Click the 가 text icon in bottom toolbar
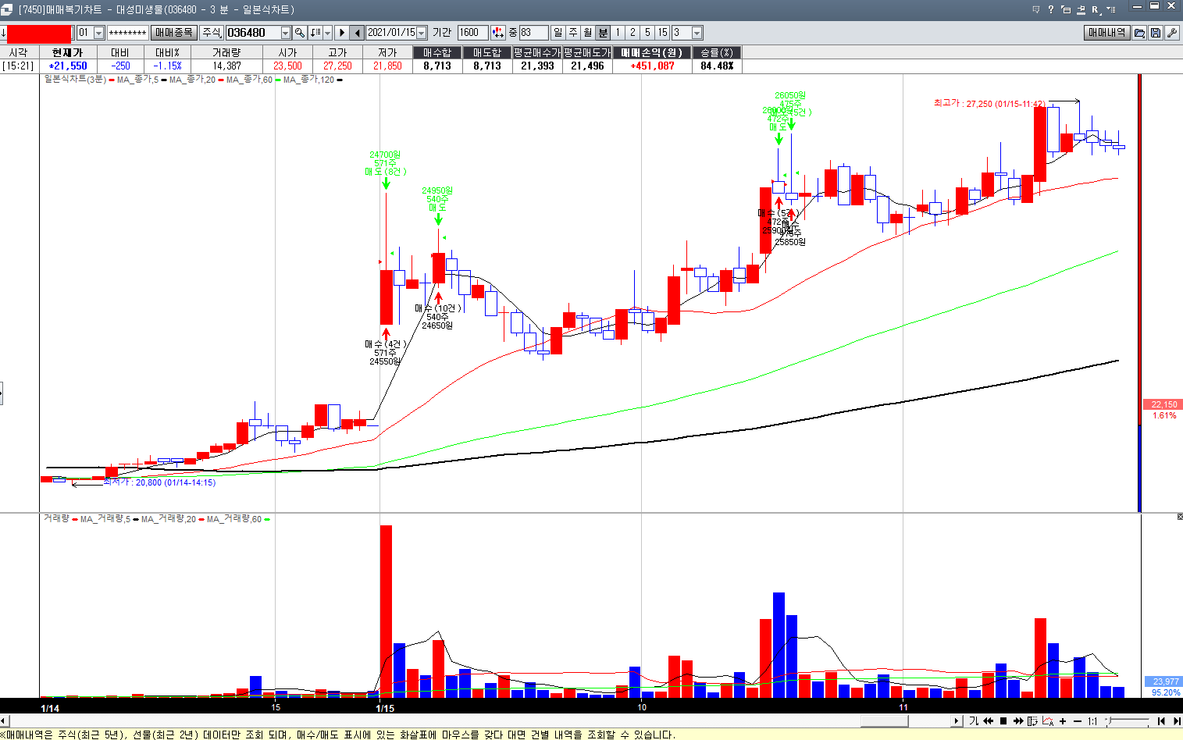 973,721
